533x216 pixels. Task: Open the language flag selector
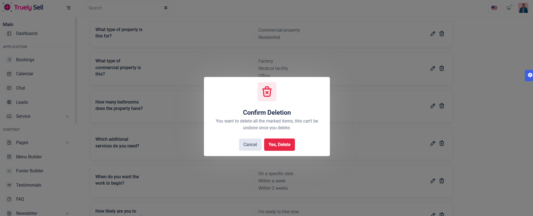494,8
